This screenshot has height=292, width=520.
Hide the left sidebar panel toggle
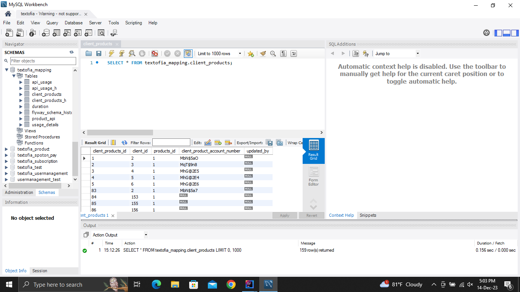498,33
